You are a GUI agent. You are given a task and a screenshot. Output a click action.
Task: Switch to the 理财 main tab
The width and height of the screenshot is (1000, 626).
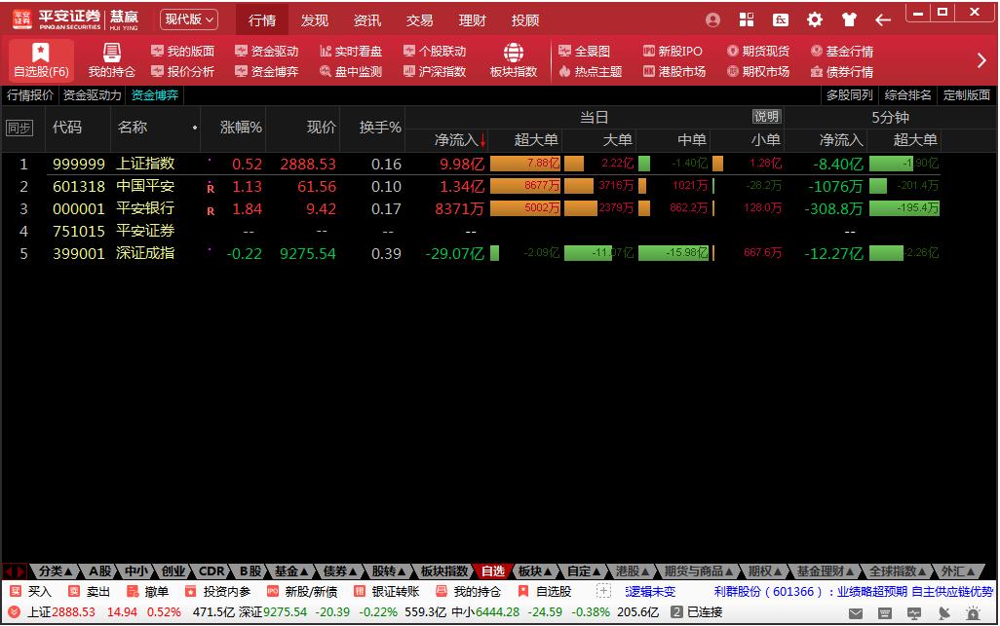click(x=472, y=20)
